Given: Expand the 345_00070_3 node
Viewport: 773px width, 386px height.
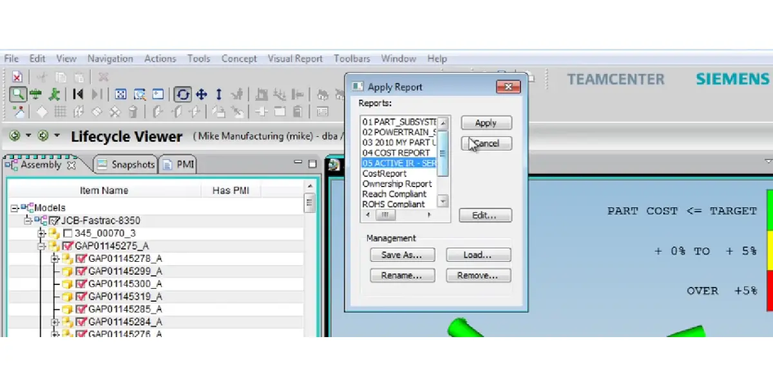Looking at the screenshot, I should coord(41,233).
